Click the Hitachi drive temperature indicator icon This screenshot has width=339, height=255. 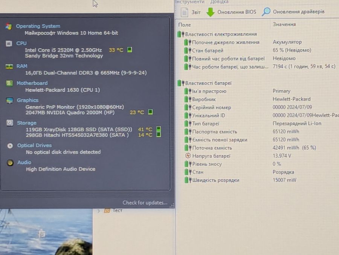tap(159, 134)
